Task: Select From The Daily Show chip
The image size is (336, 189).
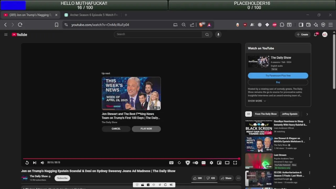Action: (x=266, y=114)
